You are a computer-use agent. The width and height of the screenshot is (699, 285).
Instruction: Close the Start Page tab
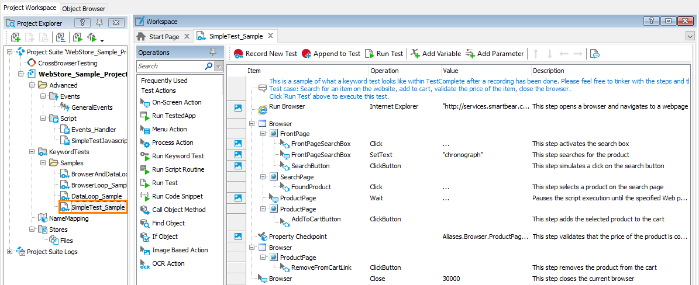(187, 36)
